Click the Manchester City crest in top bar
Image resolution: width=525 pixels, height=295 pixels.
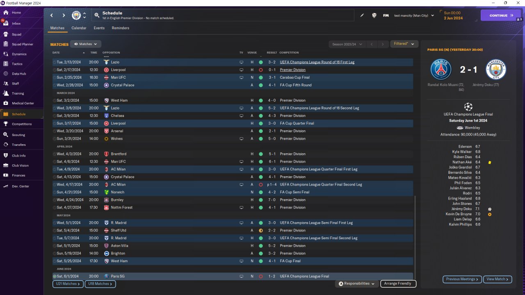click(76, 16)
